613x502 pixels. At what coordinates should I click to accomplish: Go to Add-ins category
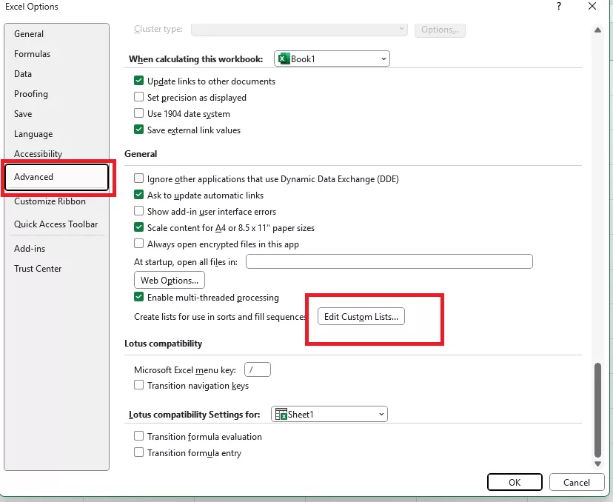click(x=30, y=249)
